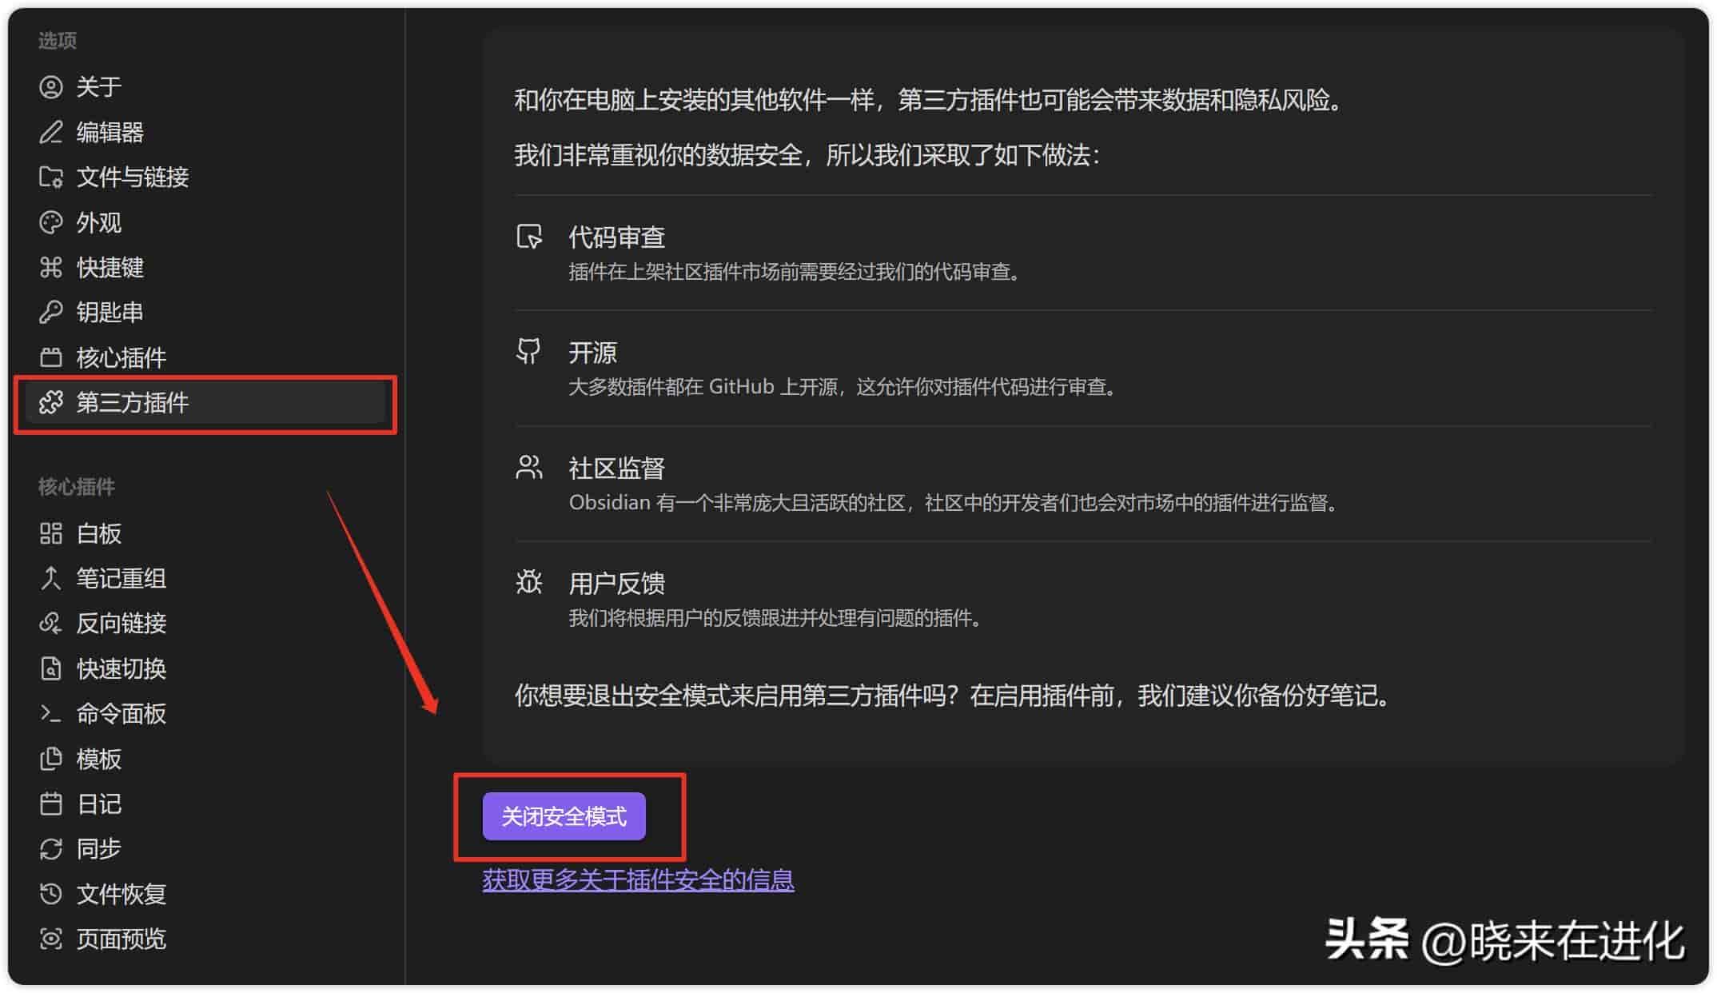Click the 文件恢复 history icon
Image resolution: width=1717 pixels, height=993 pixels.
point(51,893)
